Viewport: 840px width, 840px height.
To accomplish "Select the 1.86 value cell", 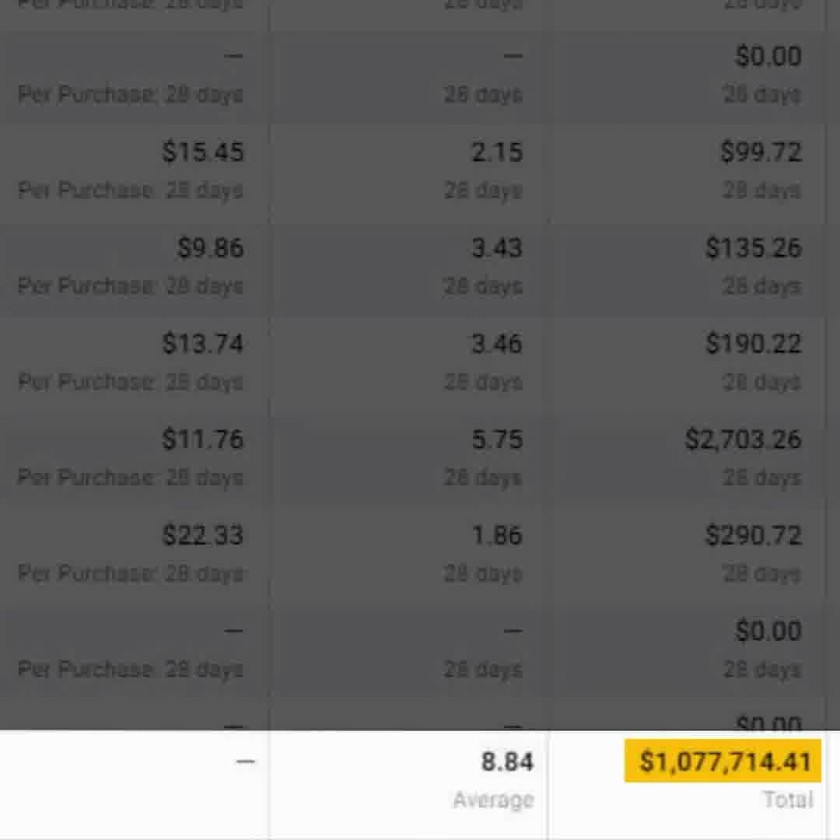I will [x=497, y=535].
